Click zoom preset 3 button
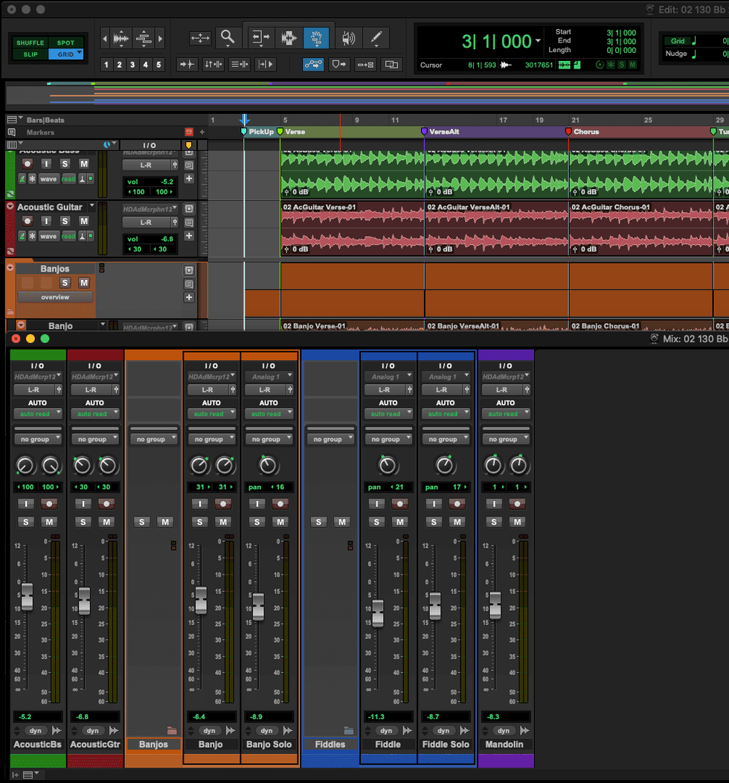This screenshot has width=729, height=783. point(132,65)
